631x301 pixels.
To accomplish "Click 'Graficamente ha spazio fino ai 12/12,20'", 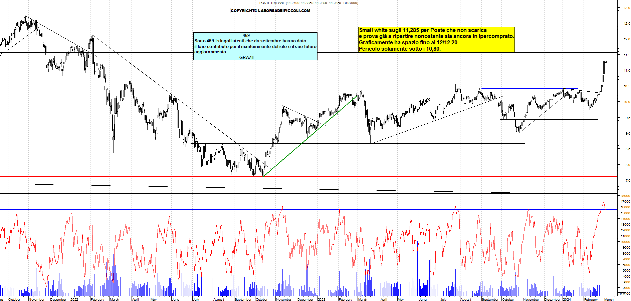I will [409, 43].
